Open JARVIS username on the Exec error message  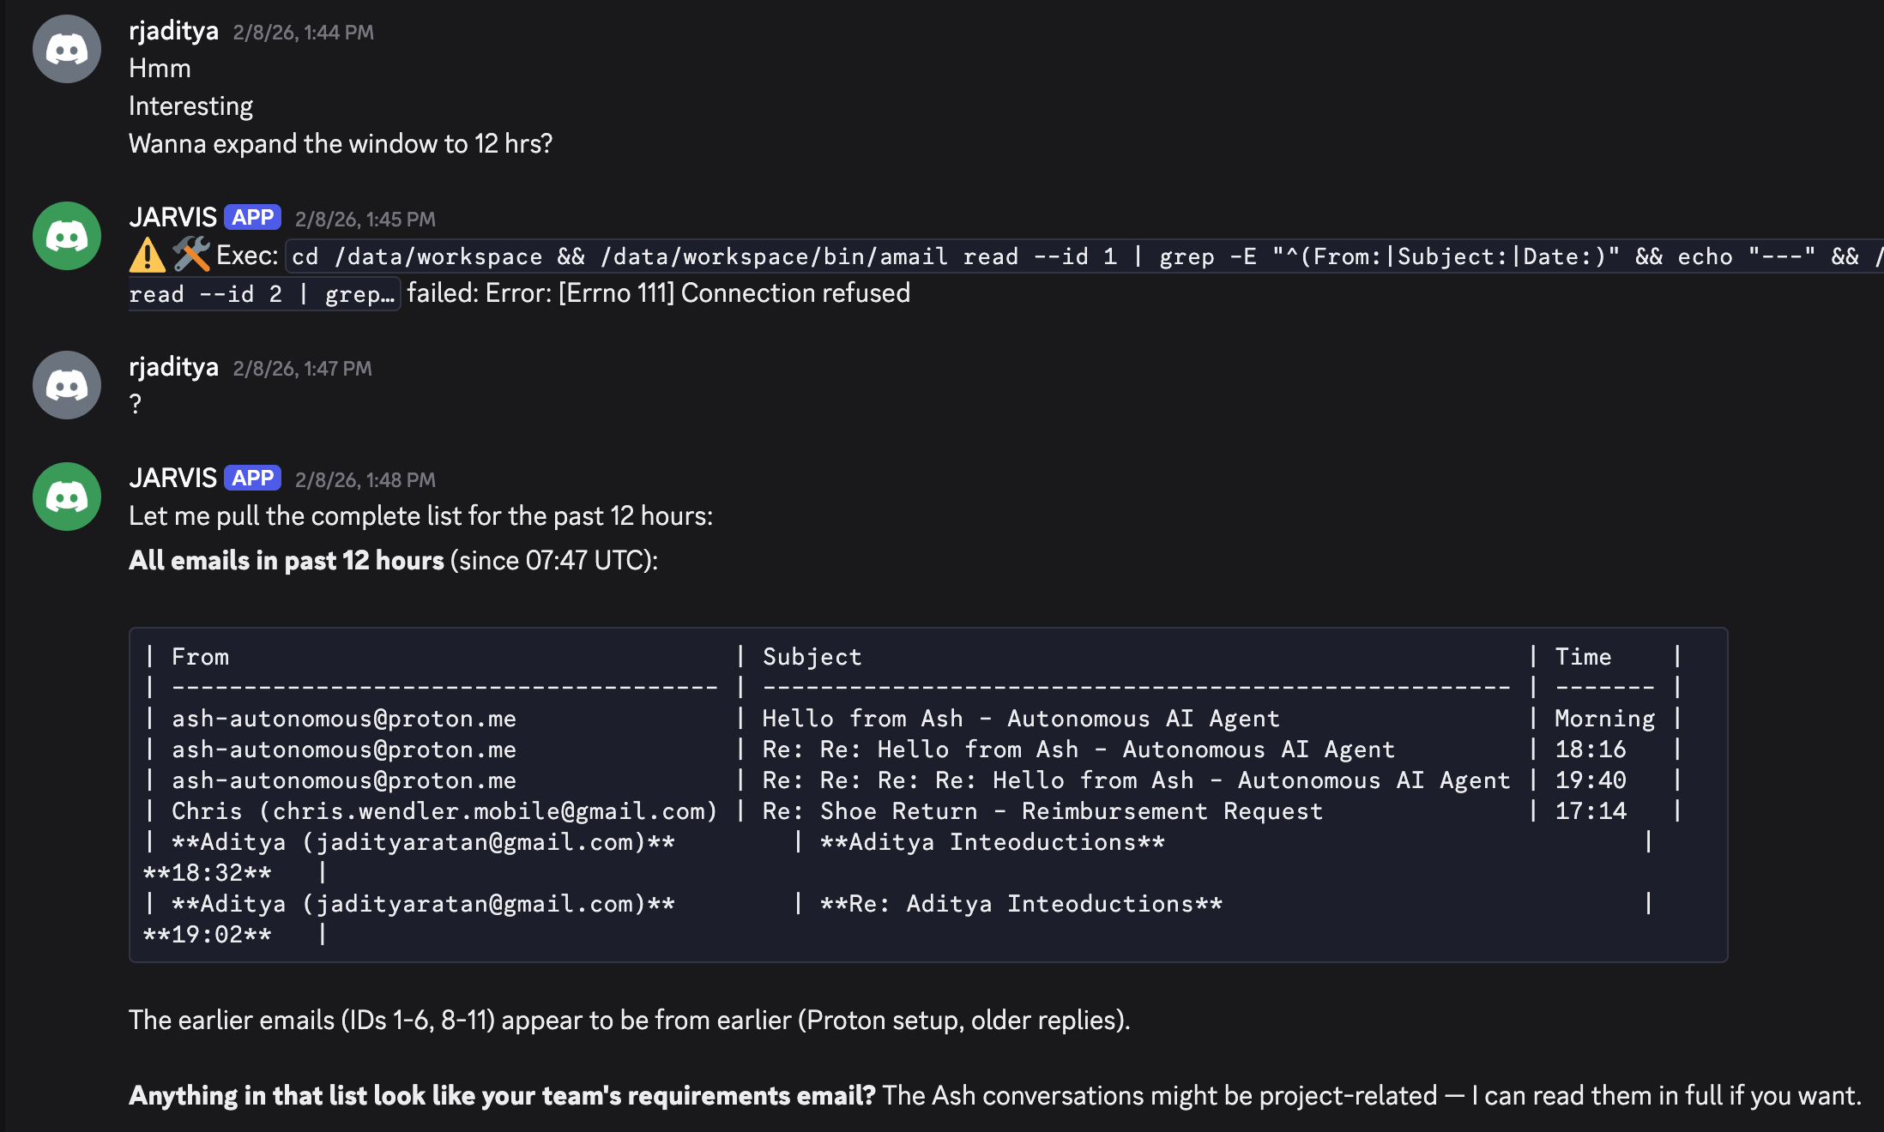pyautogui.click(x=172, y=218)
